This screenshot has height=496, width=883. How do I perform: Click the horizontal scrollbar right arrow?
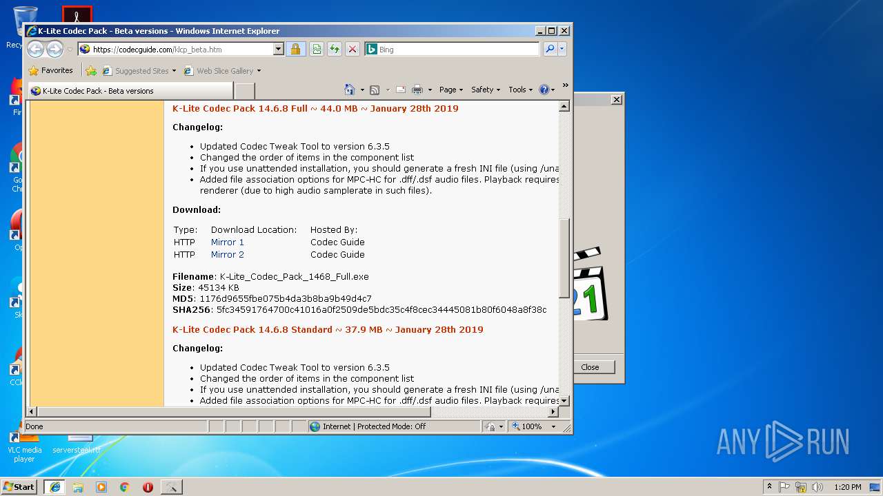[553, 412]
